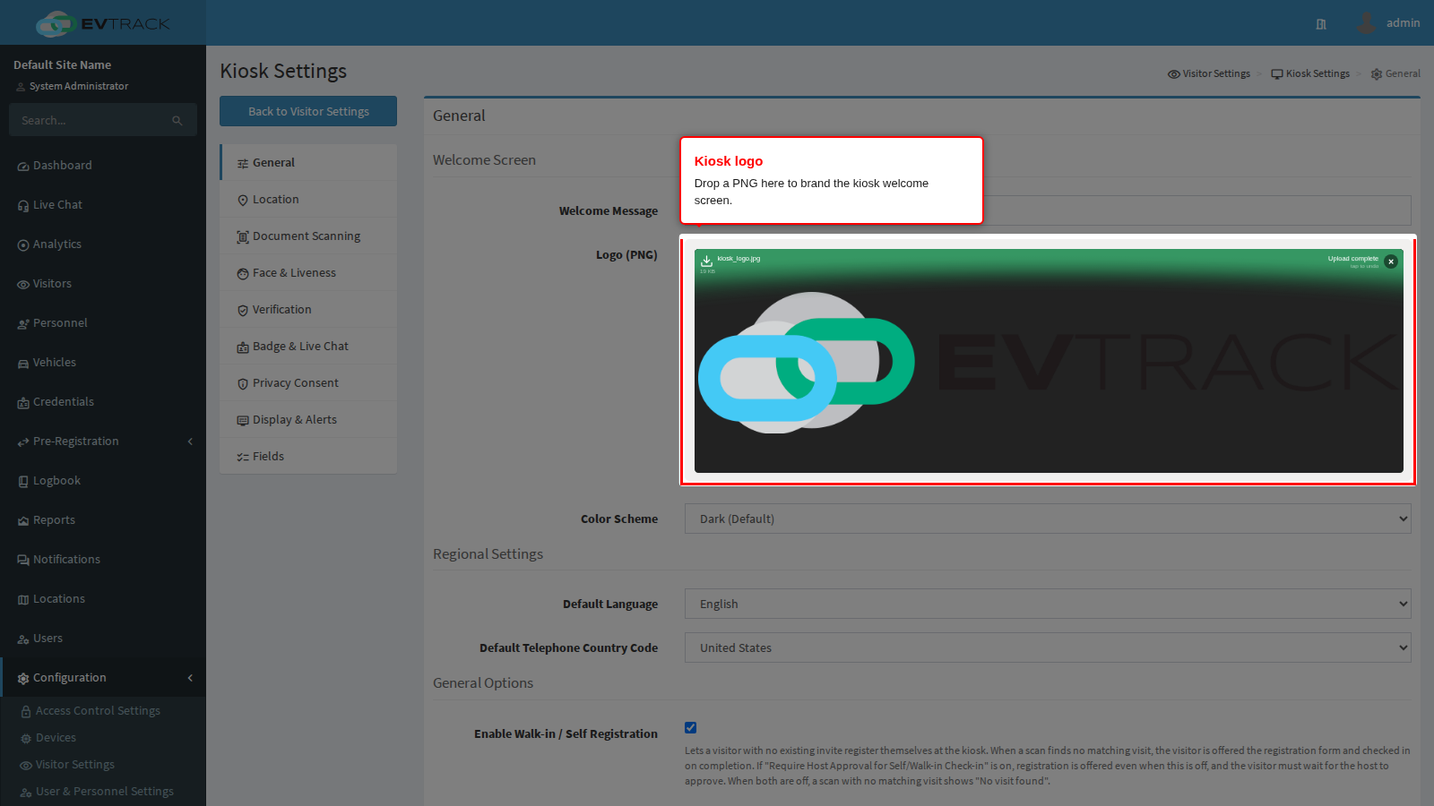
Task: Switch to the Location settings tab
Action: pyautogui.click(x=308, y=200)
